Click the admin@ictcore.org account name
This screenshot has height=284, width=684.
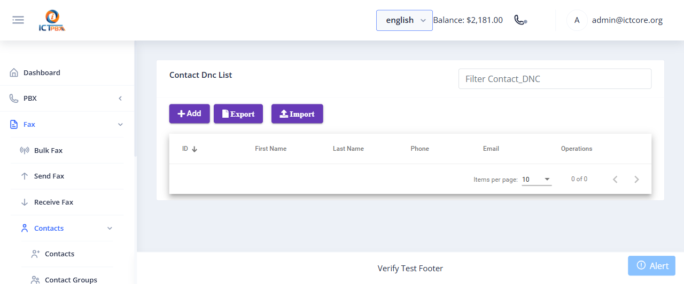click(627, 20)
